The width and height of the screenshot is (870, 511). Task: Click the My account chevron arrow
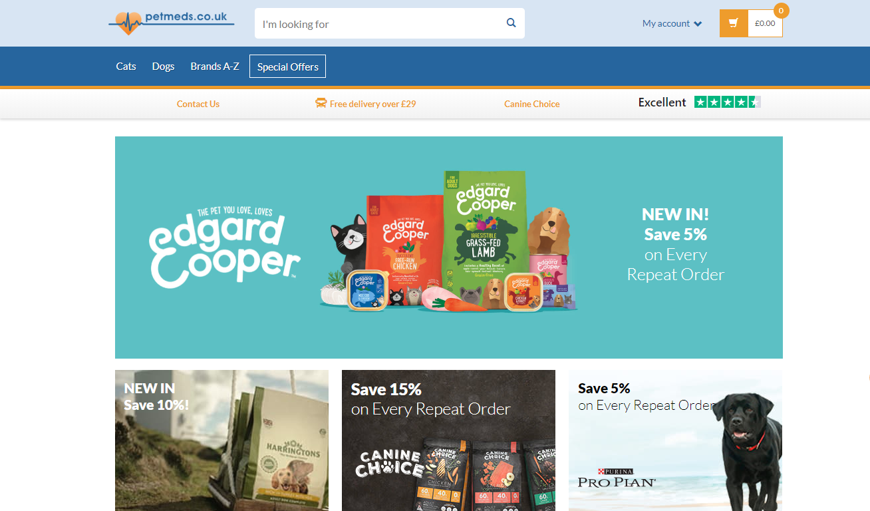coord(698,24)
